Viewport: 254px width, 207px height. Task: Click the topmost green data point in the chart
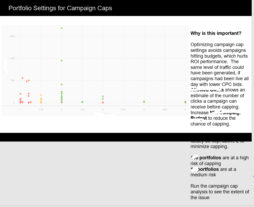(x=62, y=28)
